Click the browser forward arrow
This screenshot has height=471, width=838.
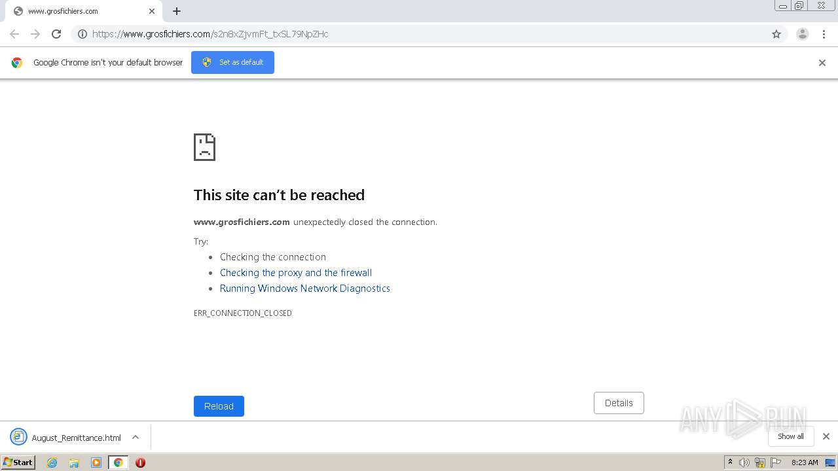pyautogui.click(x=35, y=34)
